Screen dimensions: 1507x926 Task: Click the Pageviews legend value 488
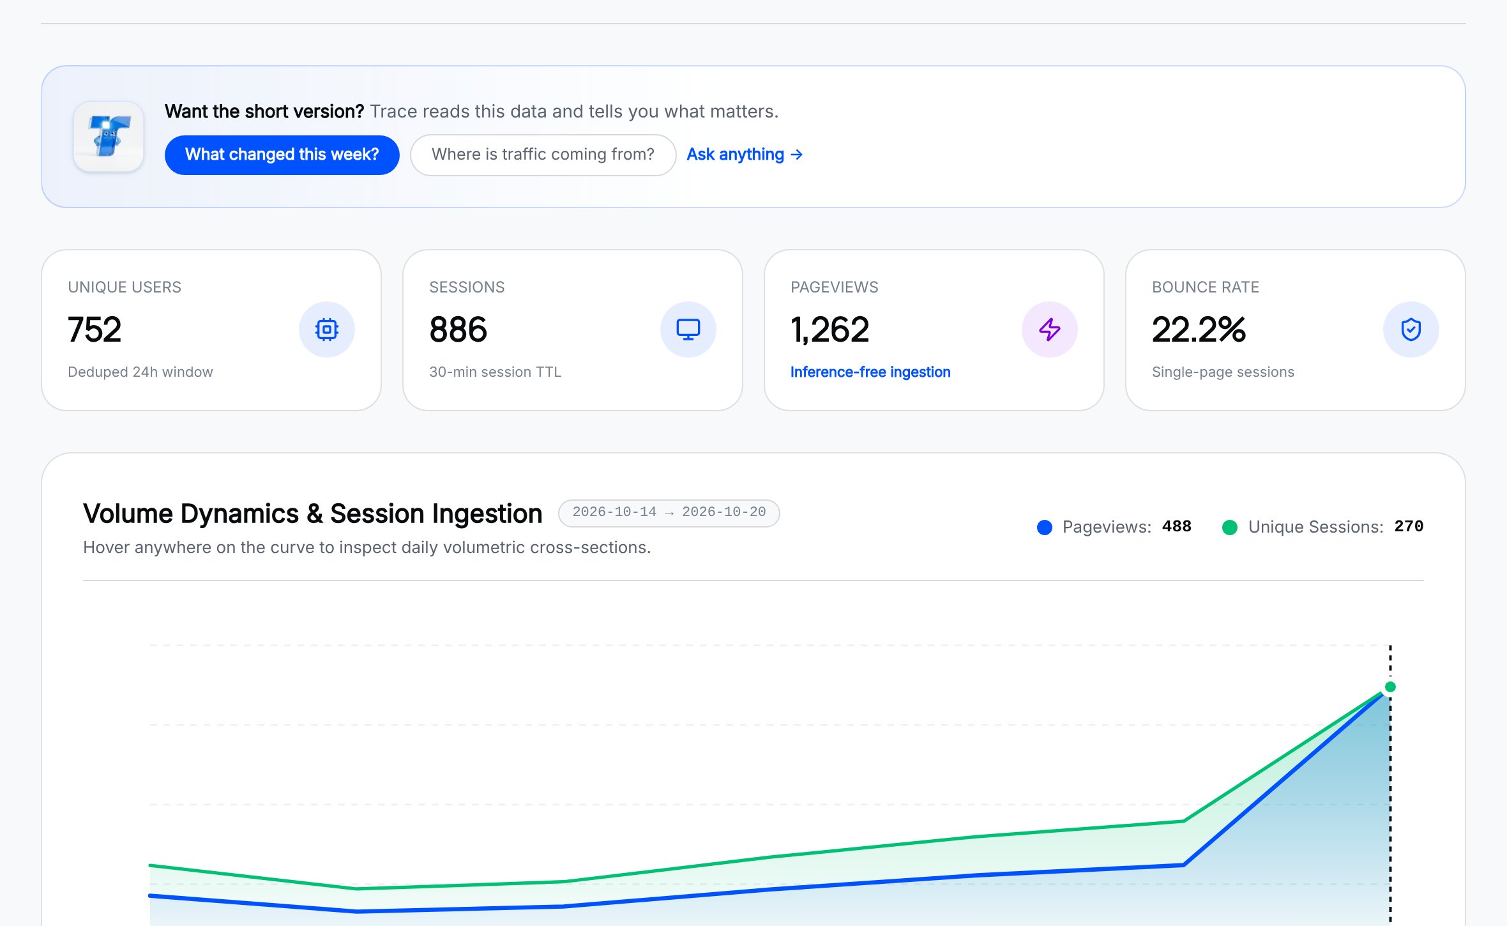tap(1177, 526)
